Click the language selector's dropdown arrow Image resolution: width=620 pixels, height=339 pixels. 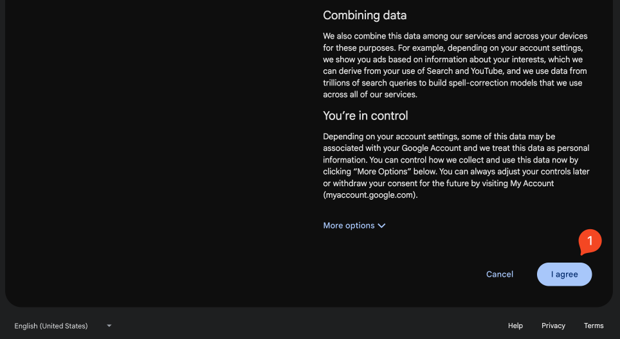(109, 326)
